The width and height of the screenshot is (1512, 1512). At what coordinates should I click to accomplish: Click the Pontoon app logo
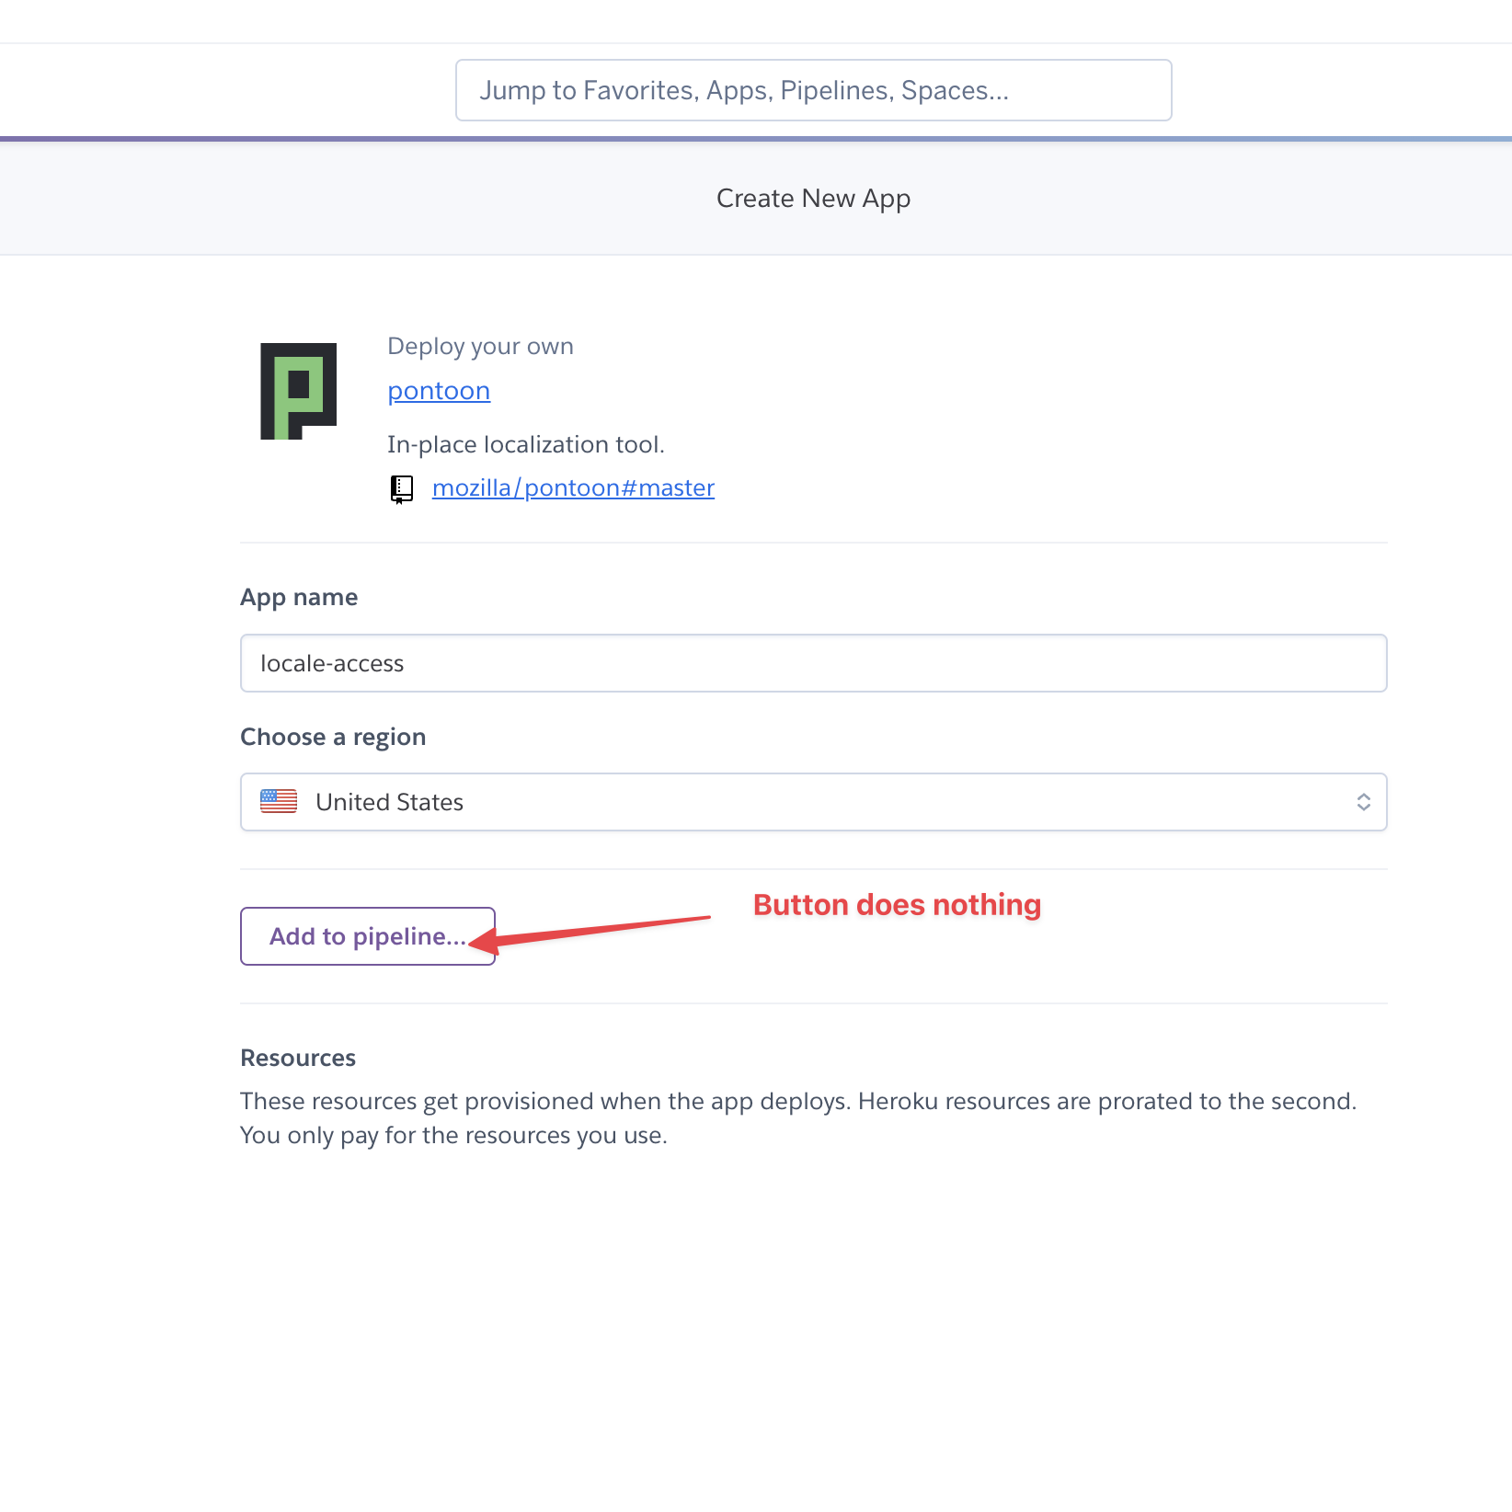point(298,391)
